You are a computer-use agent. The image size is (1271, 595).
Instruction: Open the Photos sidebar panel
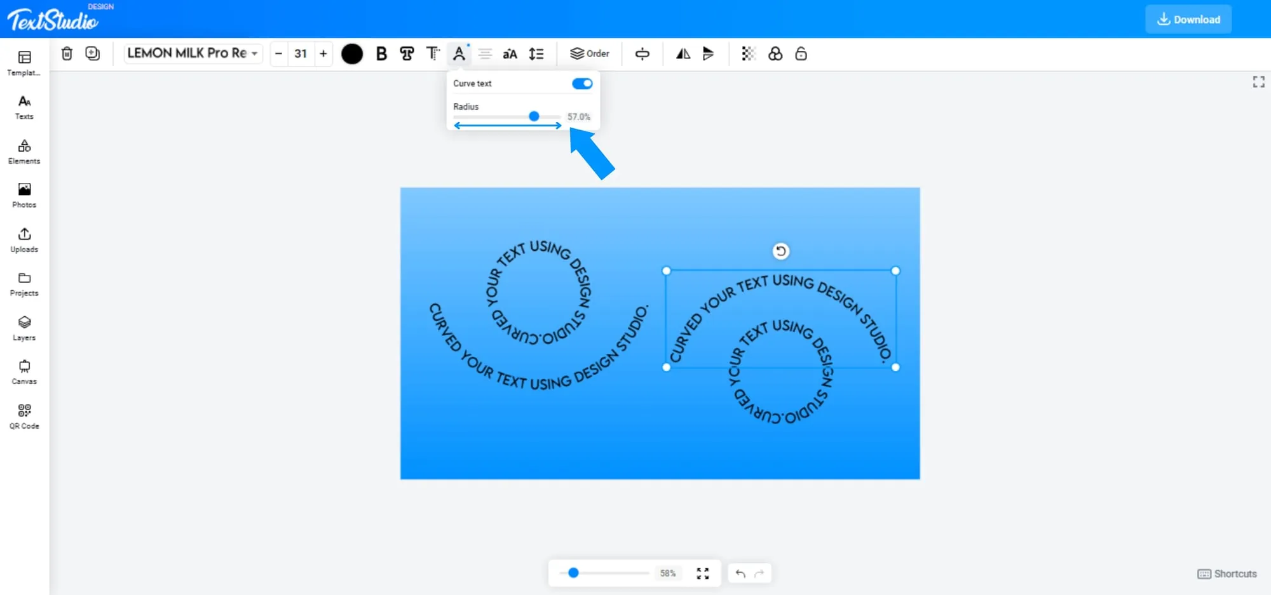(24, 196)
